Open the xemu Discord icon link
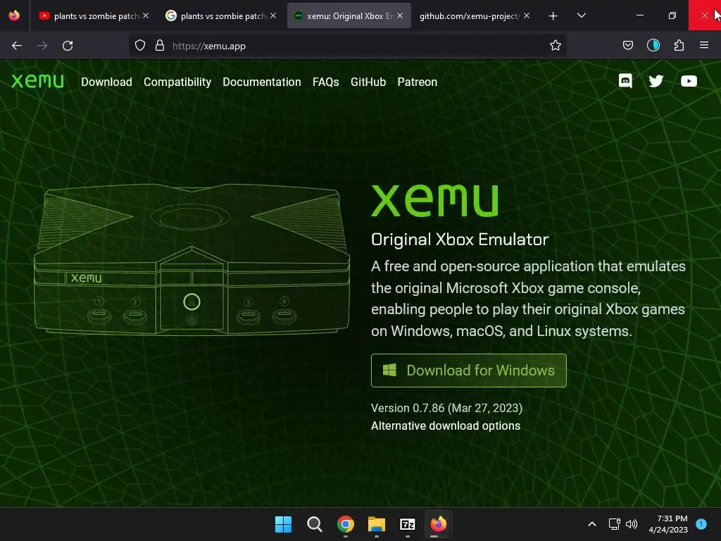Viewport: 721px width, 541px height. 625,81
